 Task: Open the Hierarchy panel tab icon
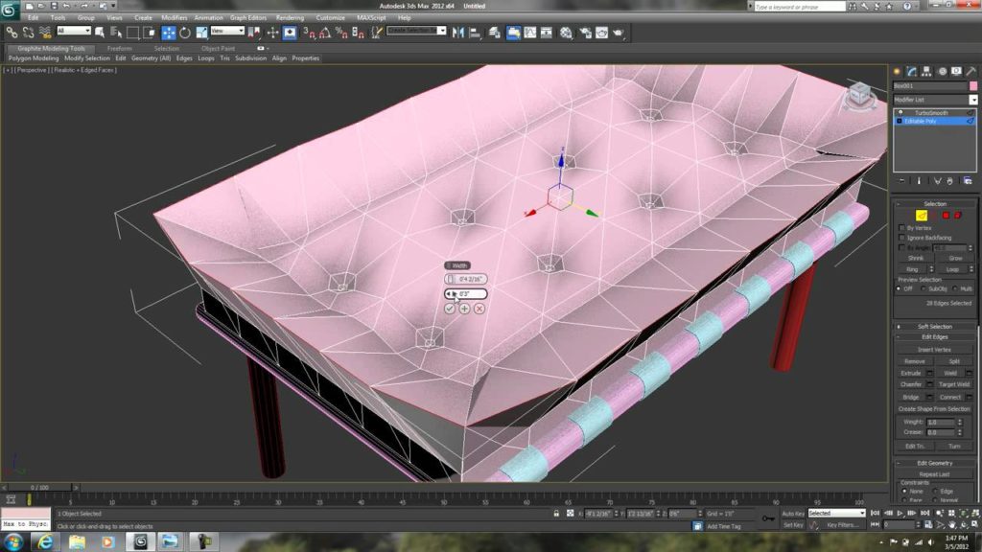927,71
